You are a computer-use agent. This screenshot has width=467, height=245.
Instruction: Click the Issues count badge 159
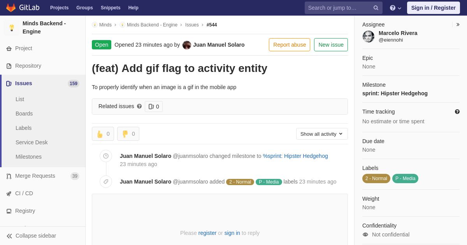click(x=74, y=84)
